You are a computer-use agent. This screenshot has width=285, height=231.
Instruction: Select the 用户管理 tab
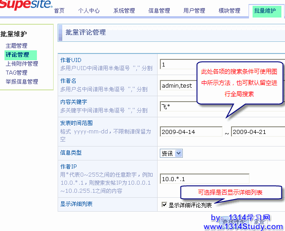point(194,11)
